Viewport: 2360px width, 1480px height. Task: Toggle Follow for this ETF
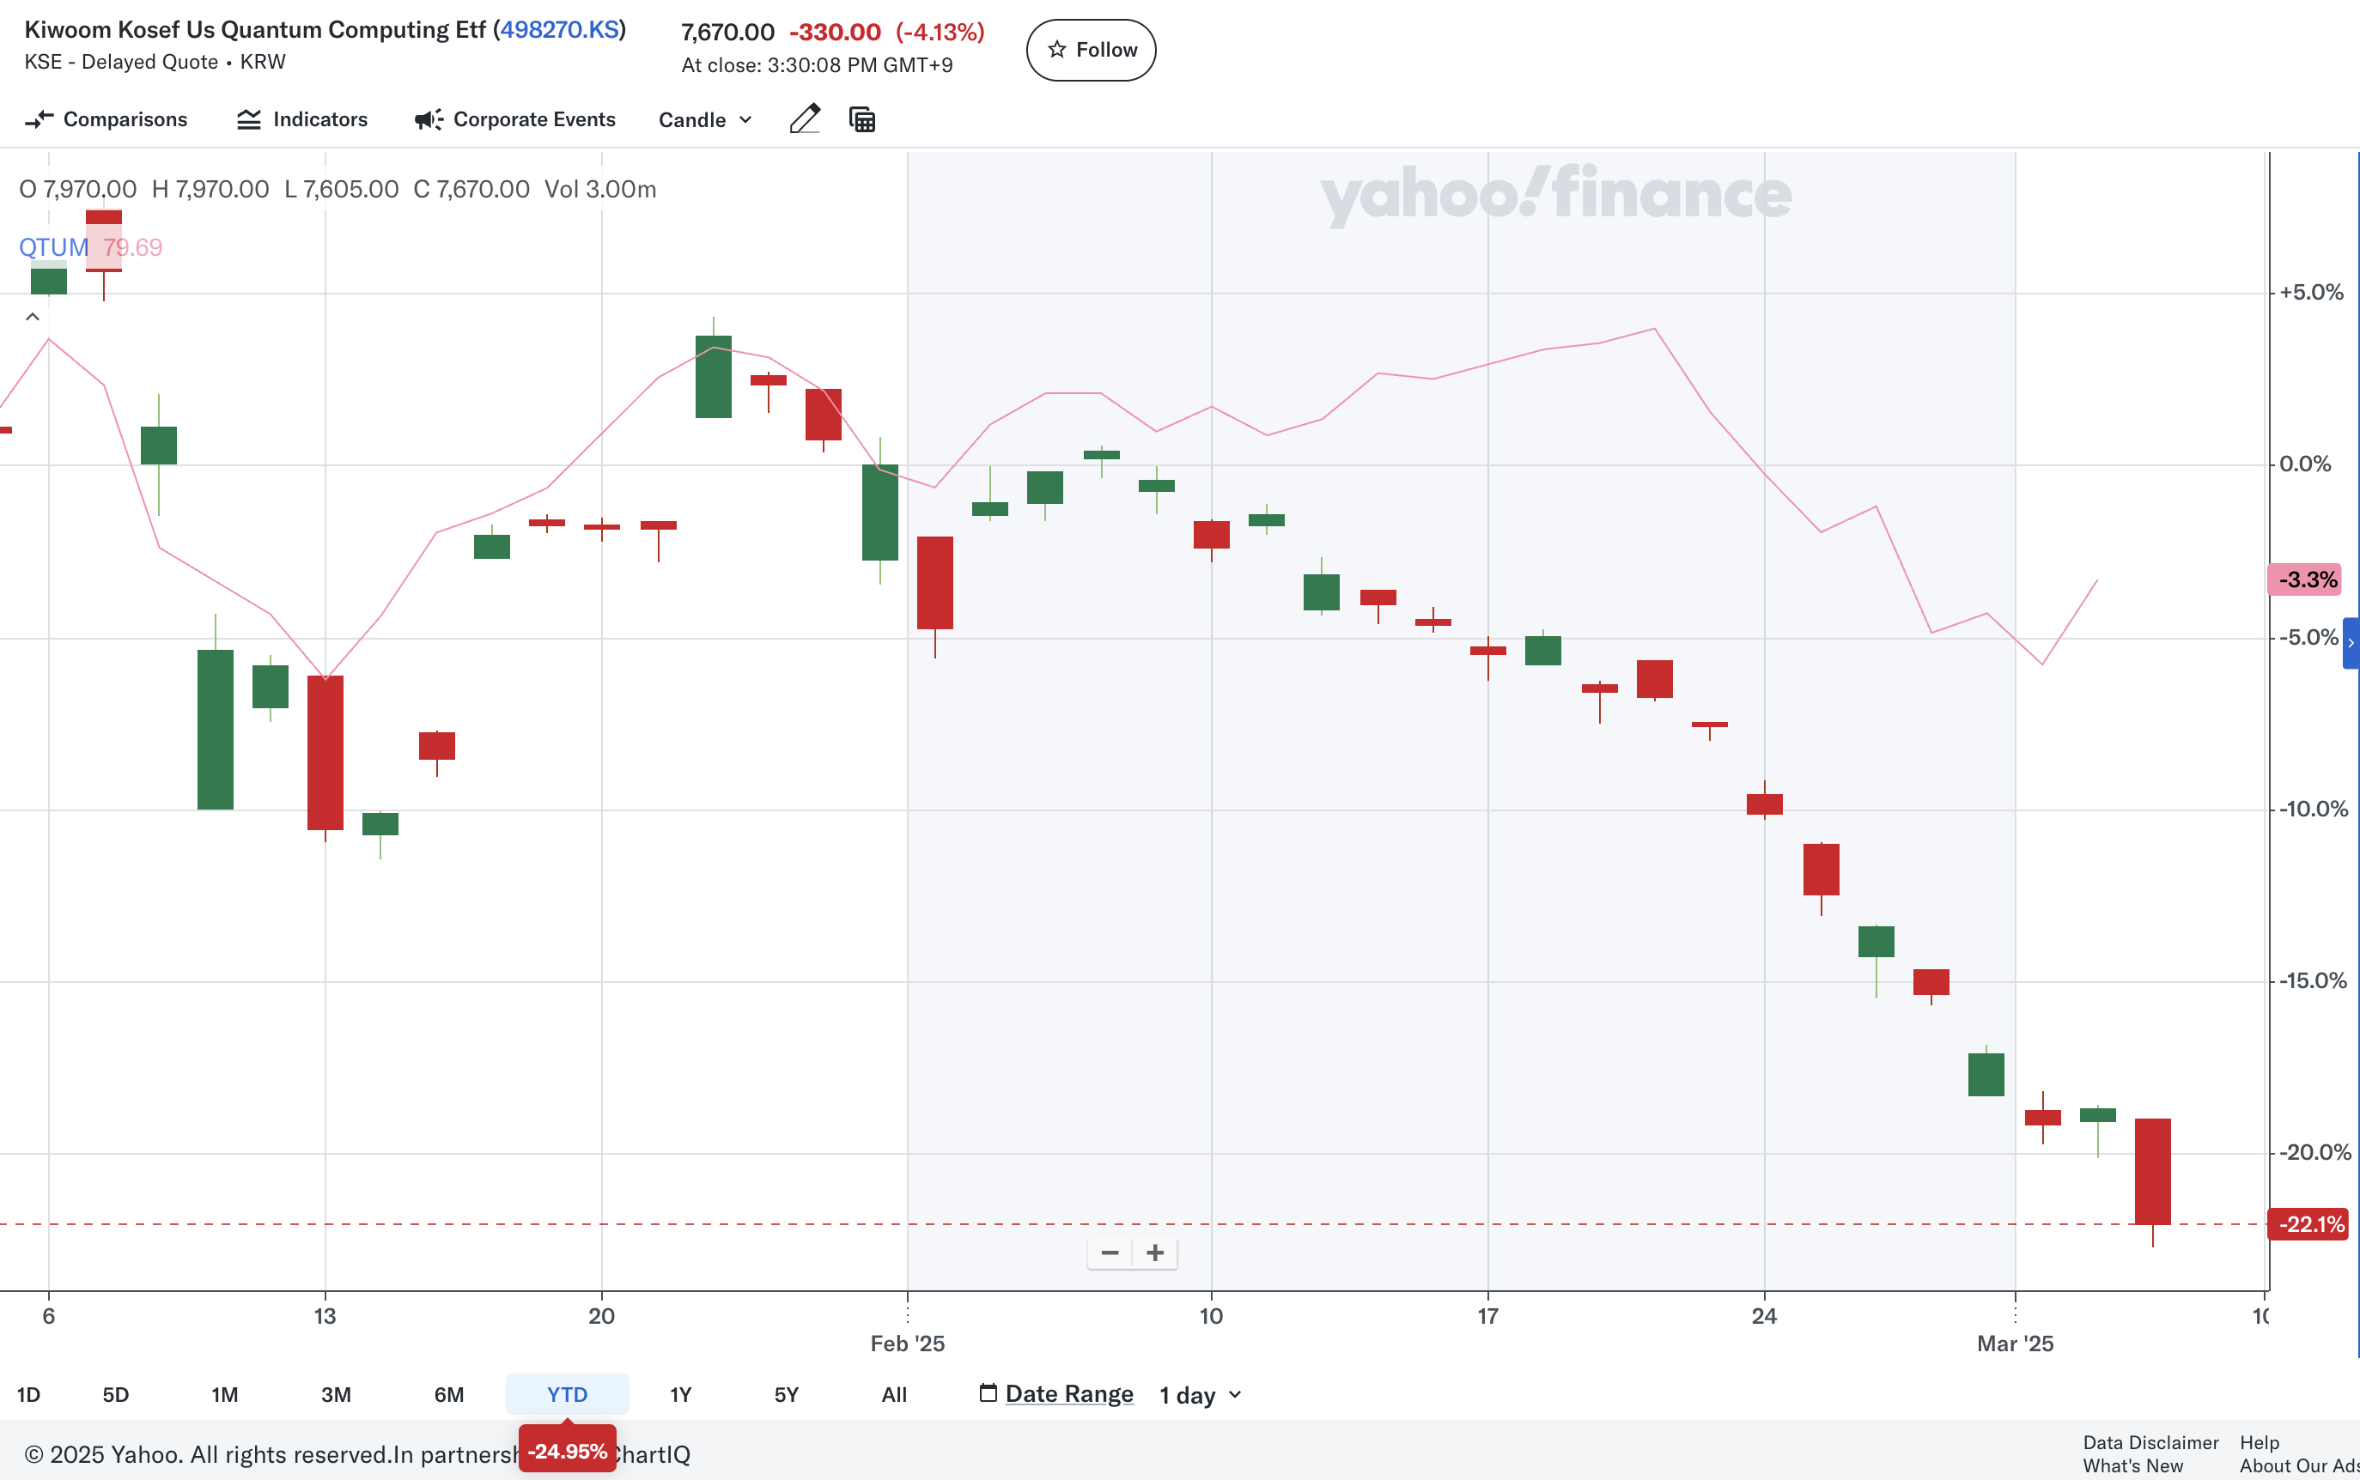click(x=1090, y=49)
